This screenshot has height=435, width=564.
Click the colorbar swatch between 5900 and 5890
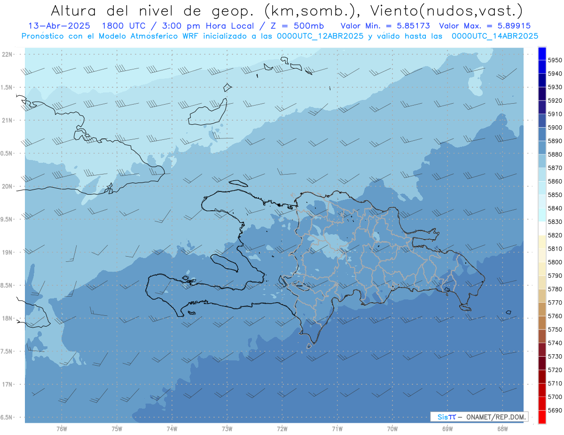coord(542,134)
